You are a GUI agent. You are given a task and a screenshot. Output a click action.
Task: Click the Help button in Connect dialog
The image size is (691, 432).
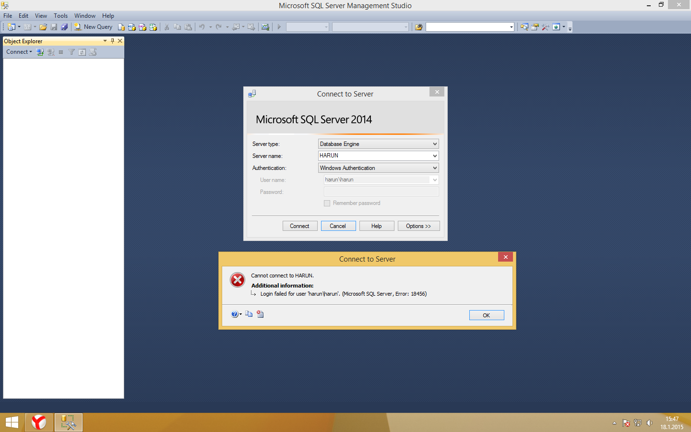coord(377,226)
